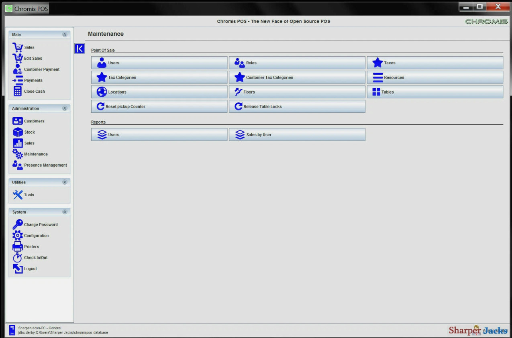The height and width of the screenshot is (338, 512).
Task: Click the terminal icon in status bar
Action: (x=12, y=330)
